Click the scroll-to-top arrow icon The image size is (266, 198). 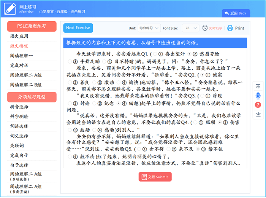258,87
